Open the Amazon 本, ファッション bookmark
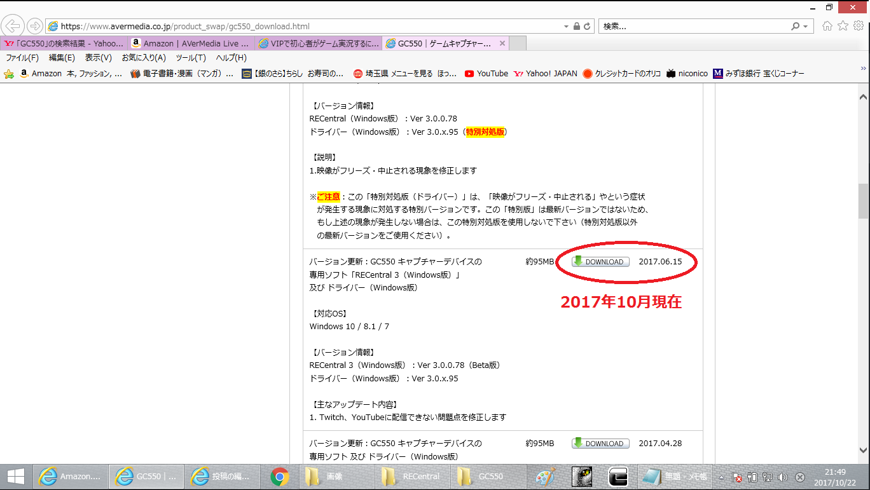Viewport: 870px width, 490px height. [71, 74]
